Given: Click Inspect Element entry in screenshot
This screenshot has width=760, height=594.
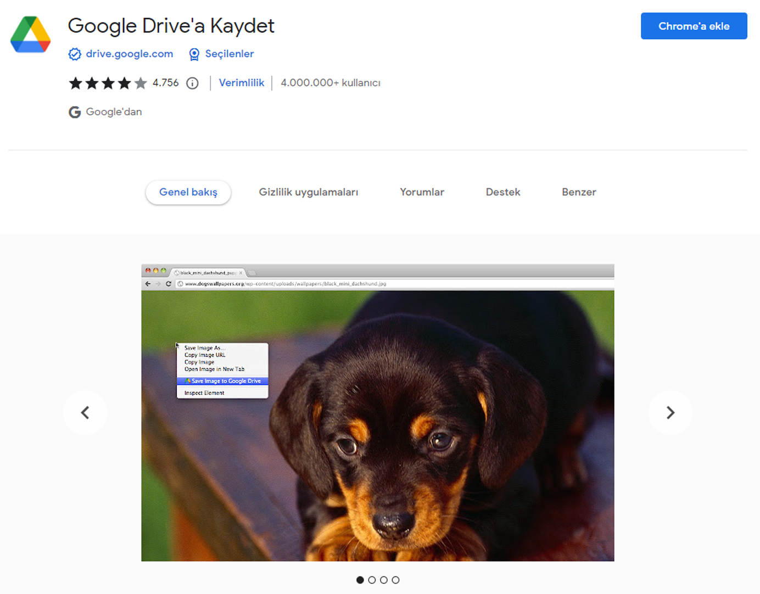Looking at the screenshot, I should [x=204, y=393].
